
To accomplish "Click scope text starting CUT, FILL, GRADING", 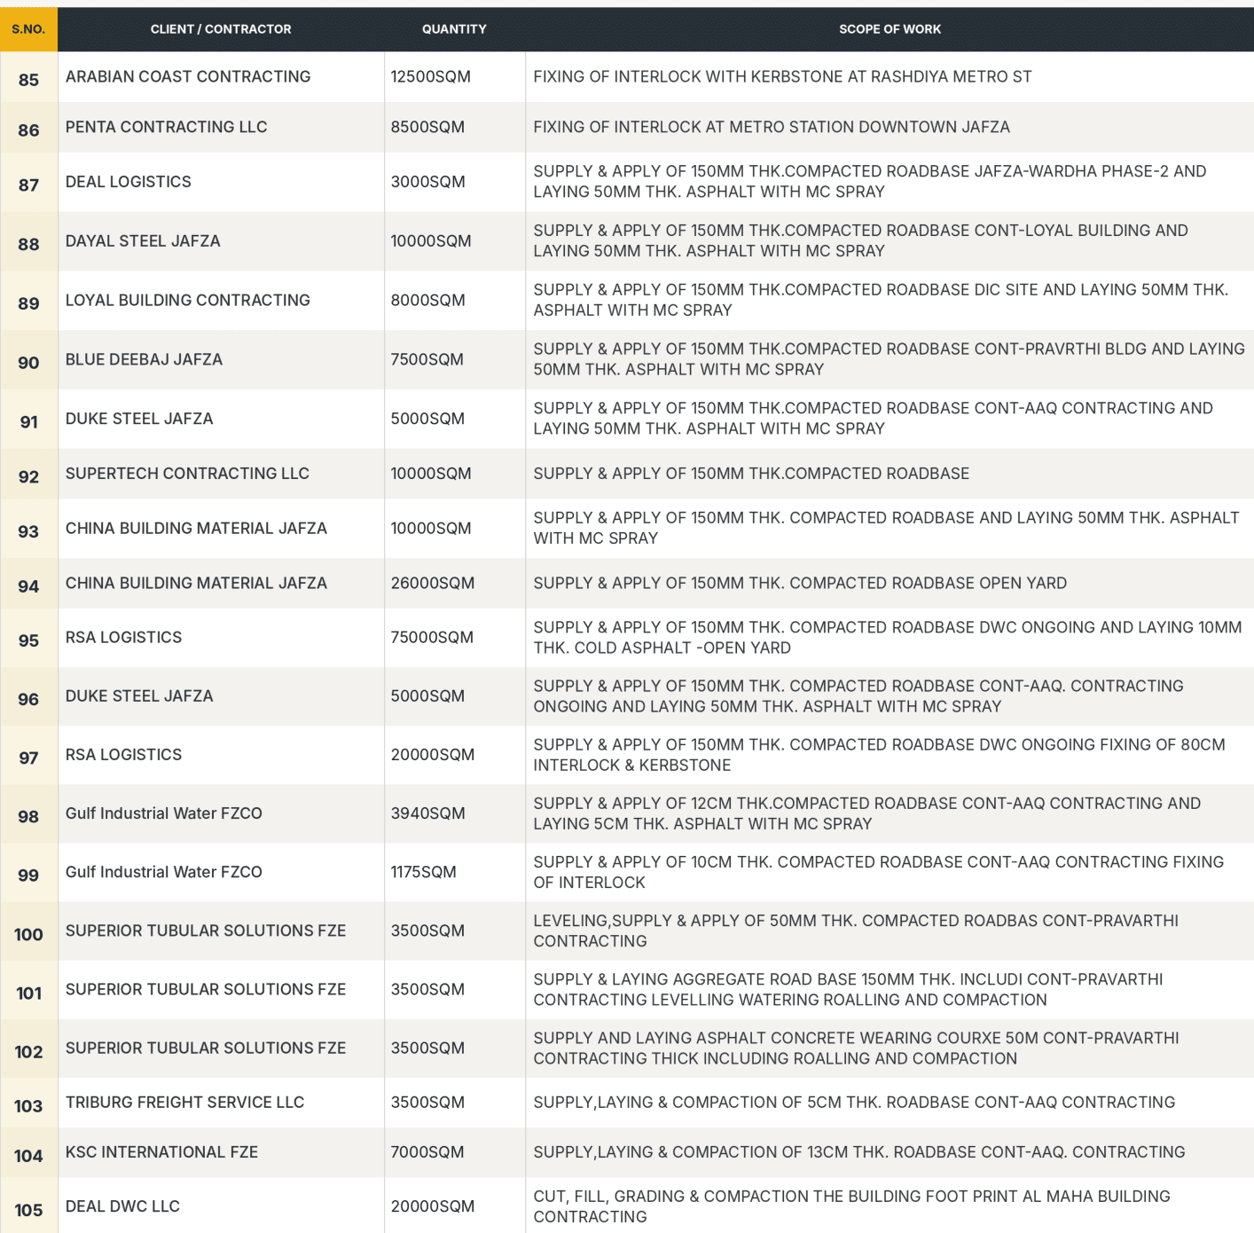I will pyautogui.click(x=851, y=1206).
